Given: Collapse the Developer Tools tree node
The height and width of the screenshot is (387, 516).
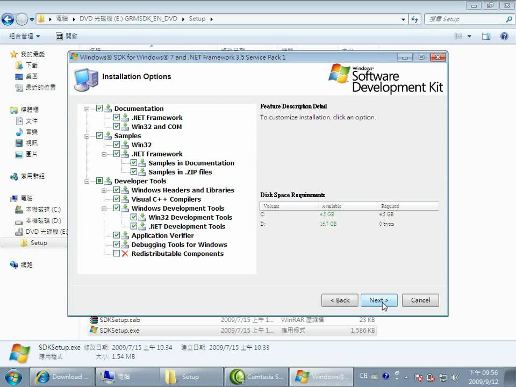Looking at the screenshot, I should click(87, 181).
